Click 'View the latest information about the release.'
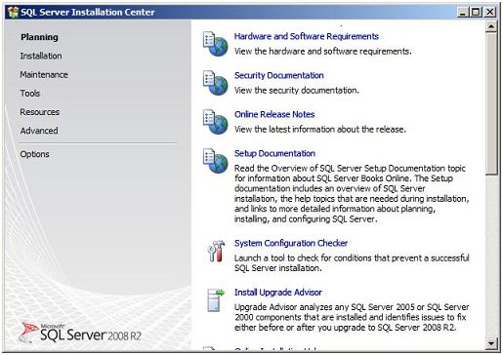 pyautogui.click(x=320, y=130)
